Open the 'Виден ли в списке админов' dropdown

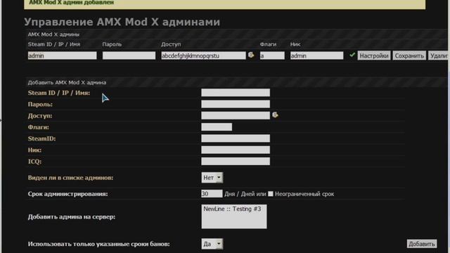pyautogui.click(x=212, y=178)
